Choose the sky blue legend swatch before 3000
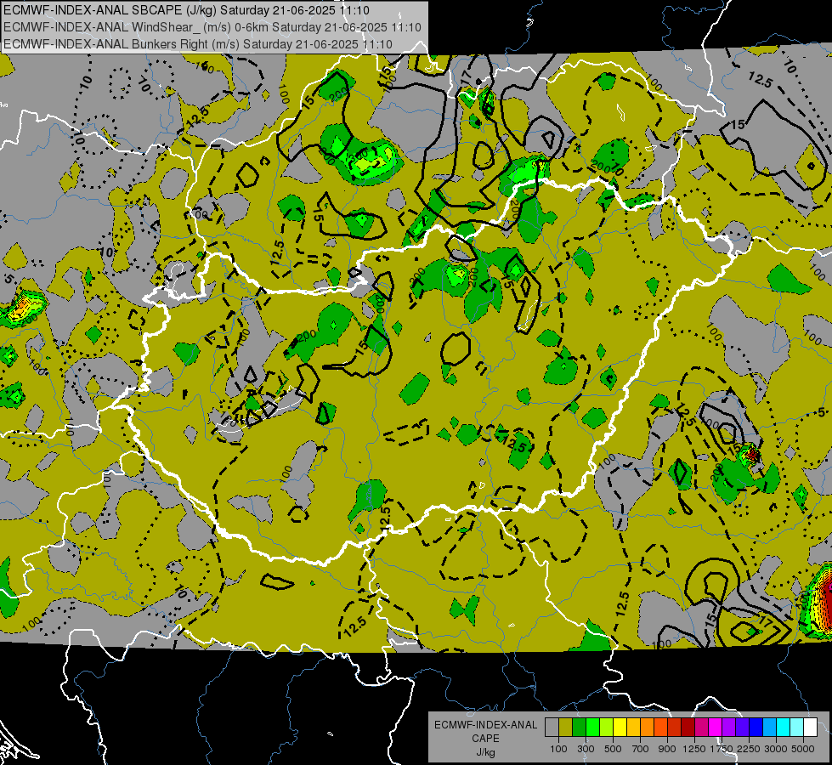Image resolution: width=832 pixels, height=765 pixels. tap(769, 727)
